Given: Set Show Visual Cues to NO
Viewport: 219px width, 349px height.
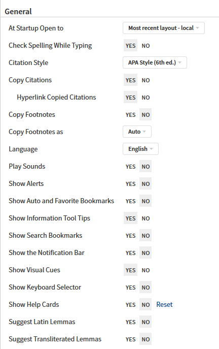Looking at the screenshot, I should [x=145, y=270].
